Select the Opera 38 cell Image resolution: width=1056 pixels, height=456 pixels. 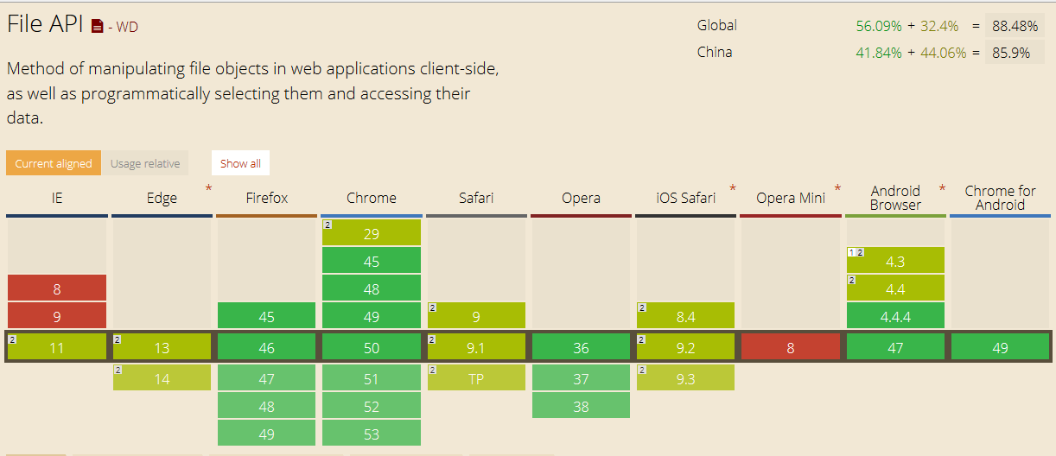[581, 406]
